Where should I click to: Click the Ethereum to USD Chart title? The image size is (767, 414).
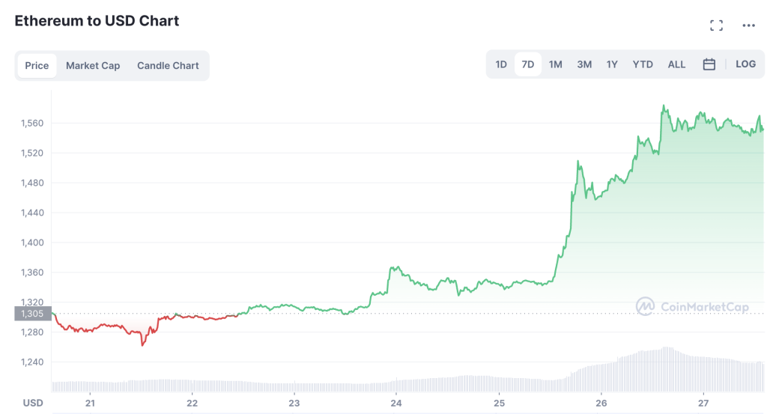[x=97, y=21]
